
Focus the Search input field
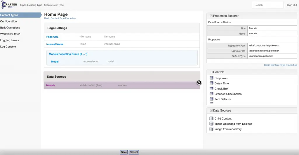coord(267,5)
